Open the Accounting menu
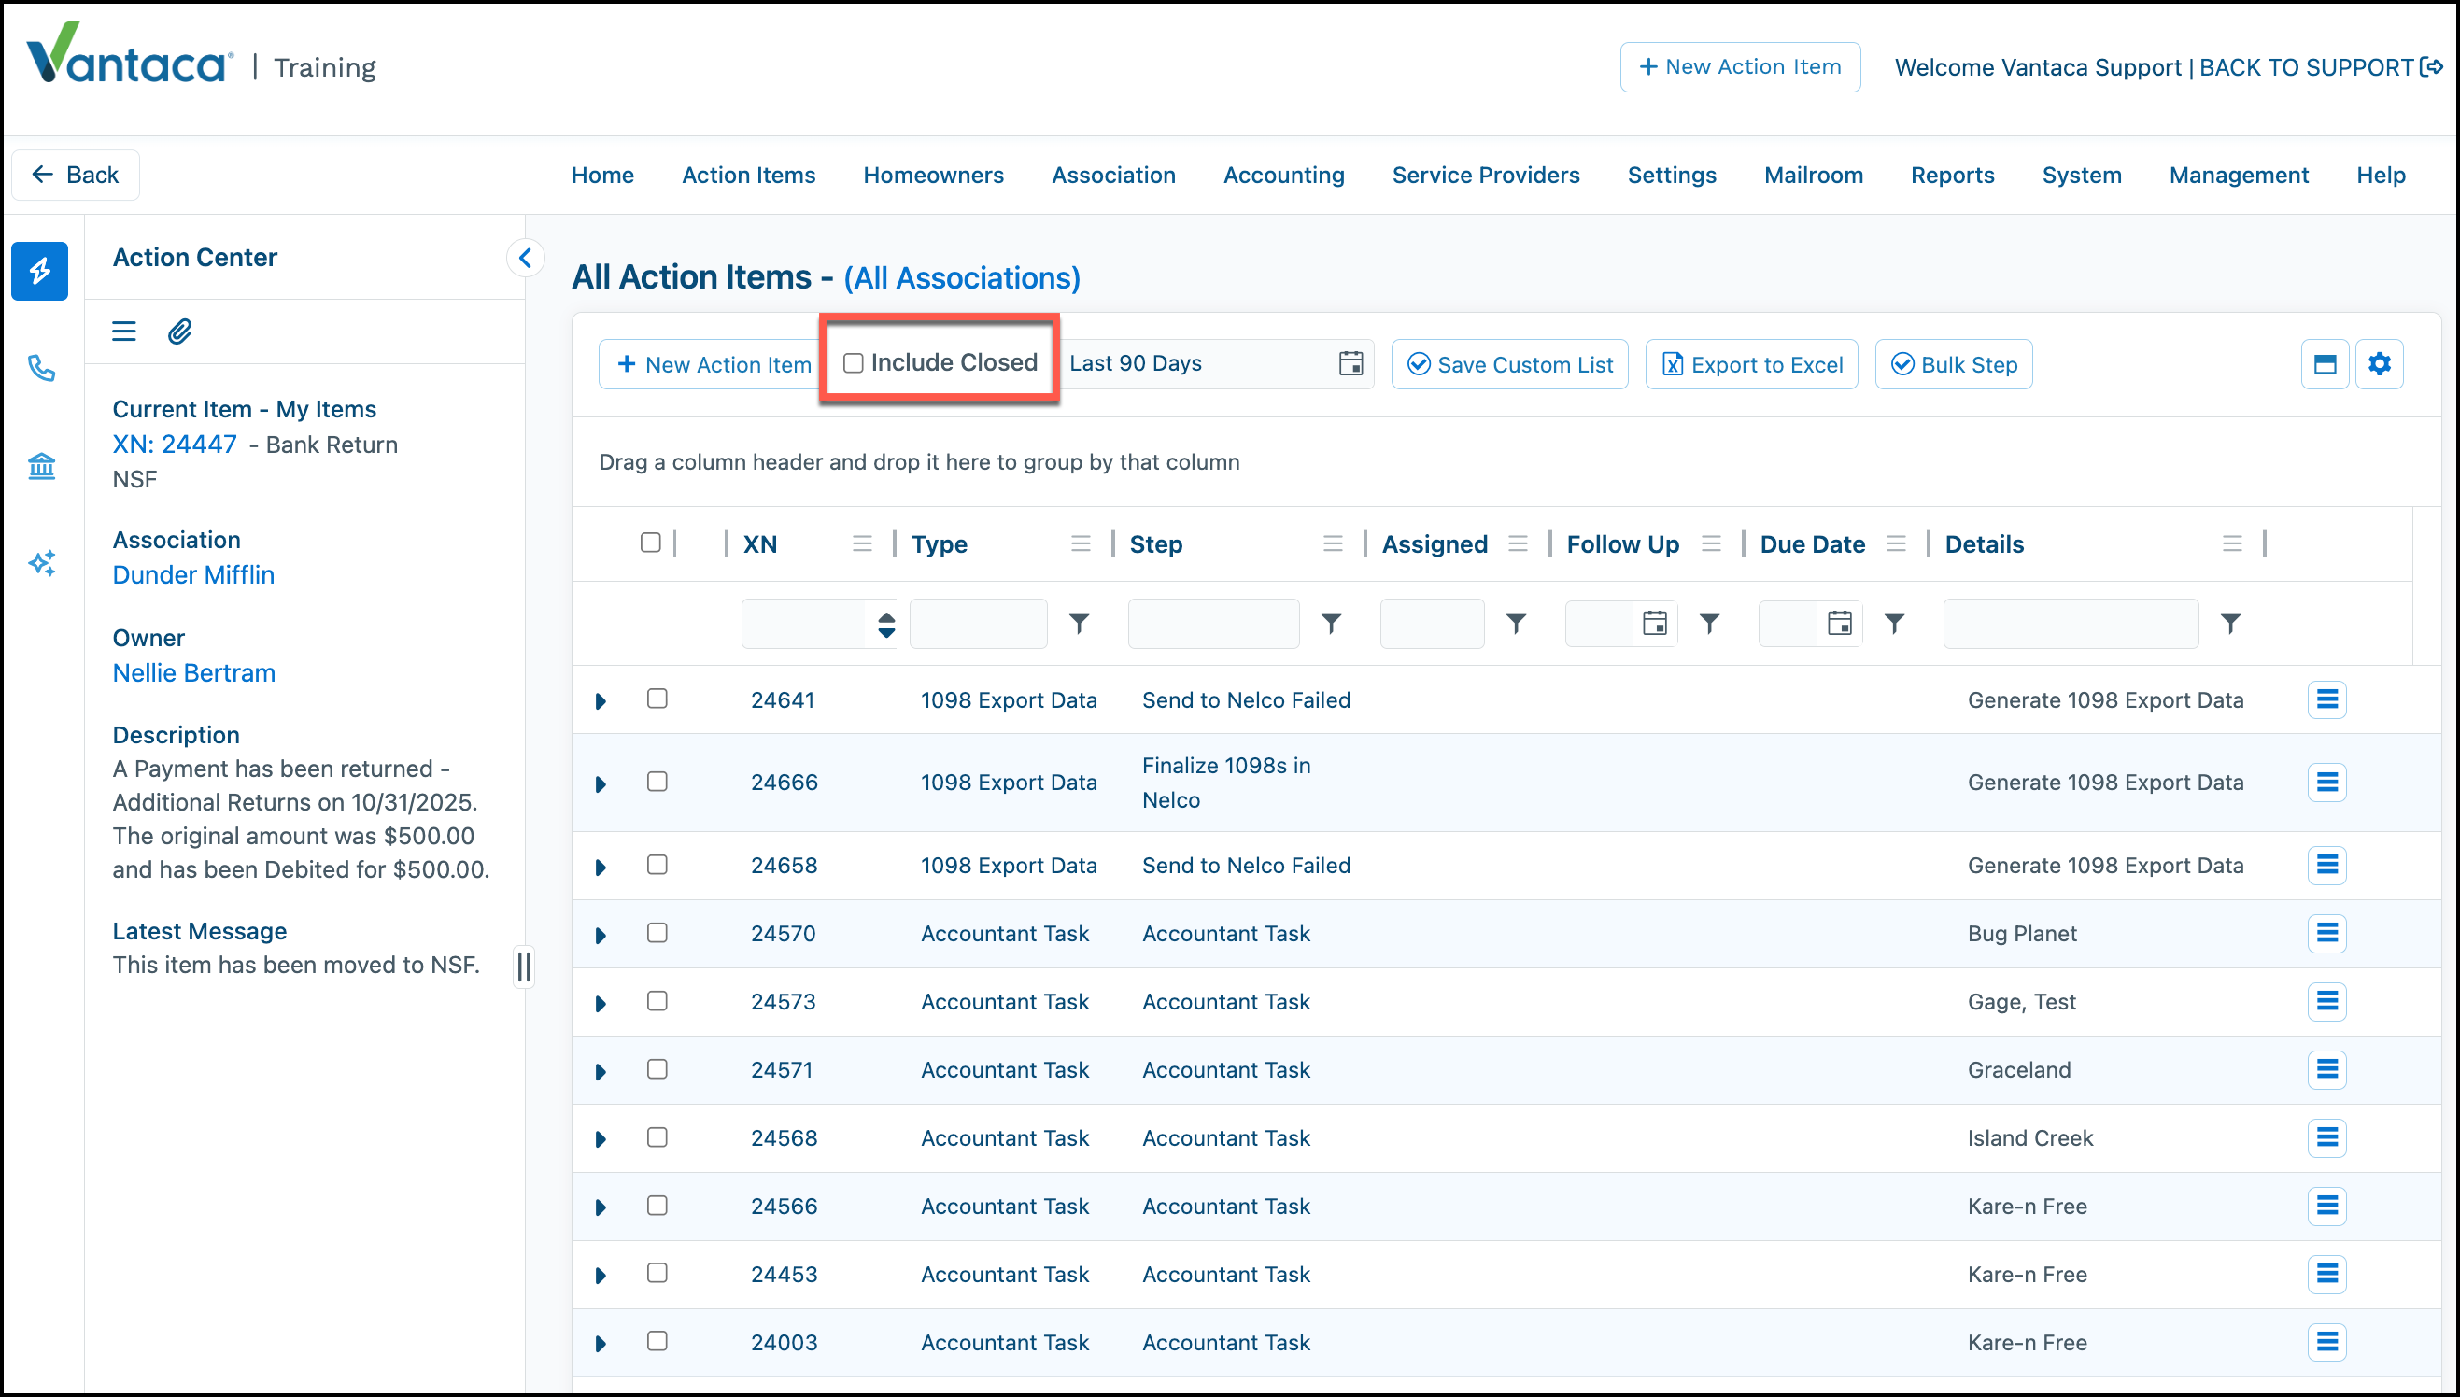This screenshot has width=2460, height=1397. pyautogui.click(x=1284, y=176)
